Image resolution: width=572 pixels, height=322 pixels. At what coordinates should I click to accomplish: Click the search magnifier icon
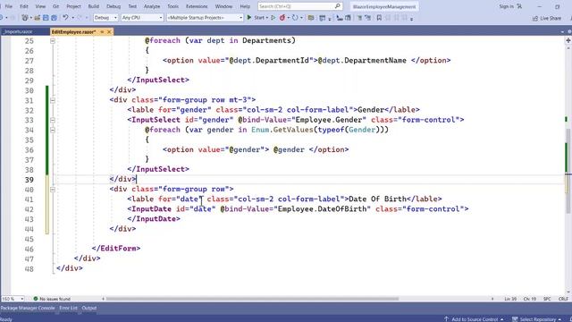tap(338, 6)
